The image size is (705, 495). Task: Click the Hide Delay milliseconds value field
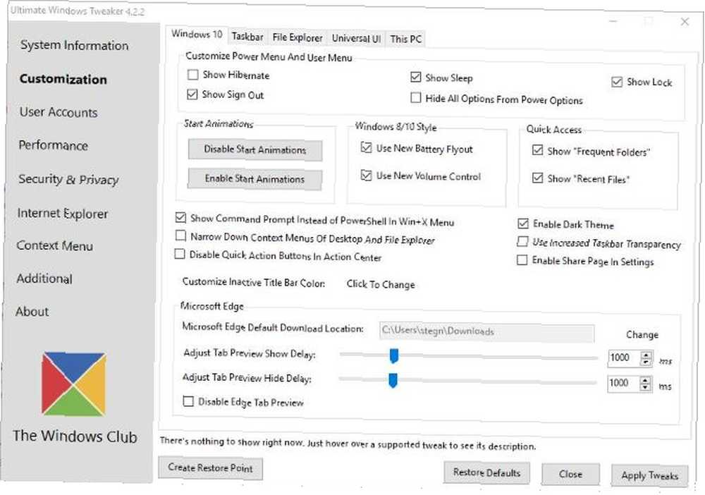pos(623,383)
